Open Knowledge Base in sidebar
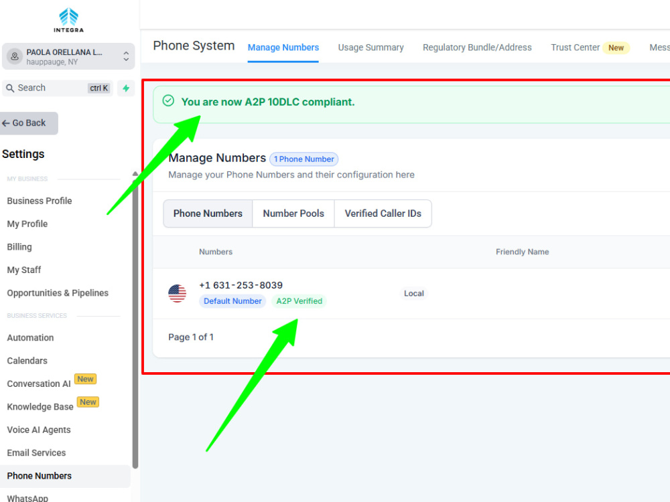670x502 pixels. [40, 407]
